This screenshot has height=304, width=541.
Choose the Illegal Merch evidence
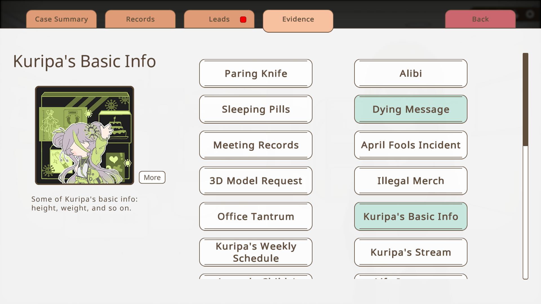pos(411,181)
